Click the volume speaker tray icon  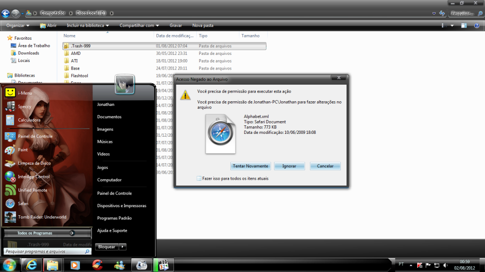coord(445,265)
